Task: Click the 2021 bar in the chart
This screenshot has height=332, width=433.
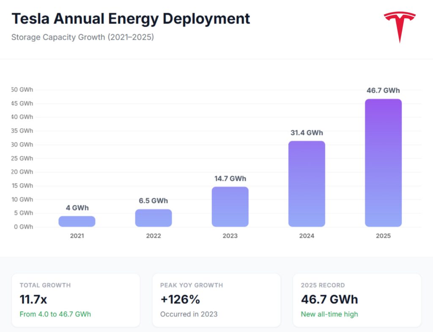Action: (77, 221)
